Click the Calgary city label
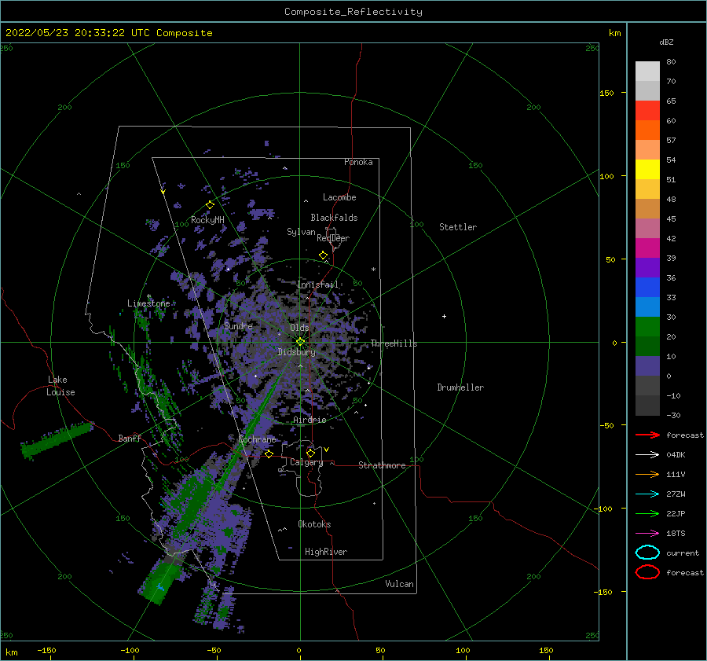This screenshot has height=661, width=707. 306,462
